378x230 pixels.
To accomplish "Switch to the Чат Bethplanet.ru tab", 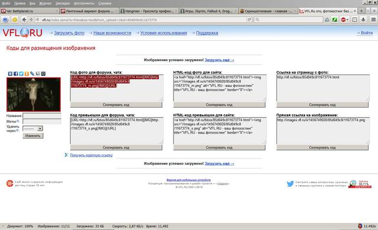I will click(x=30, y=11).
